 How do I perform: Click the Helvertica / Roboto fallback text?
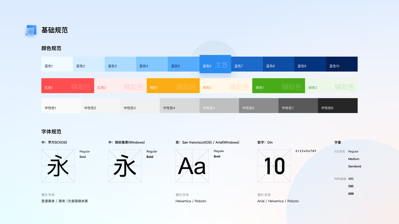click(191, 201)
